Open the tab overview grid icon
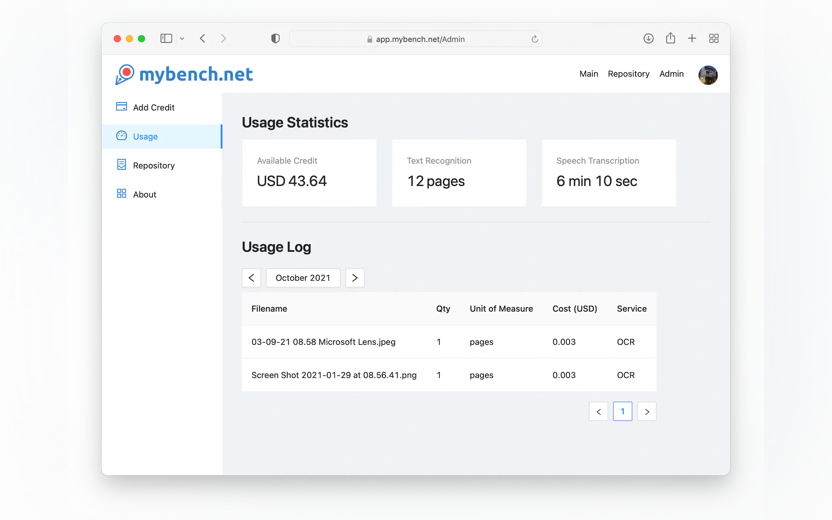The height and width of the screenshot is (520, 832). (714, 39)
